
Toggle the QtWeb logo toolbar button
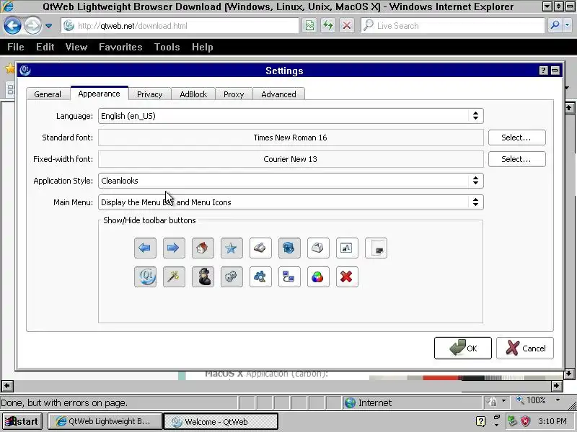(x=145, y=276)
